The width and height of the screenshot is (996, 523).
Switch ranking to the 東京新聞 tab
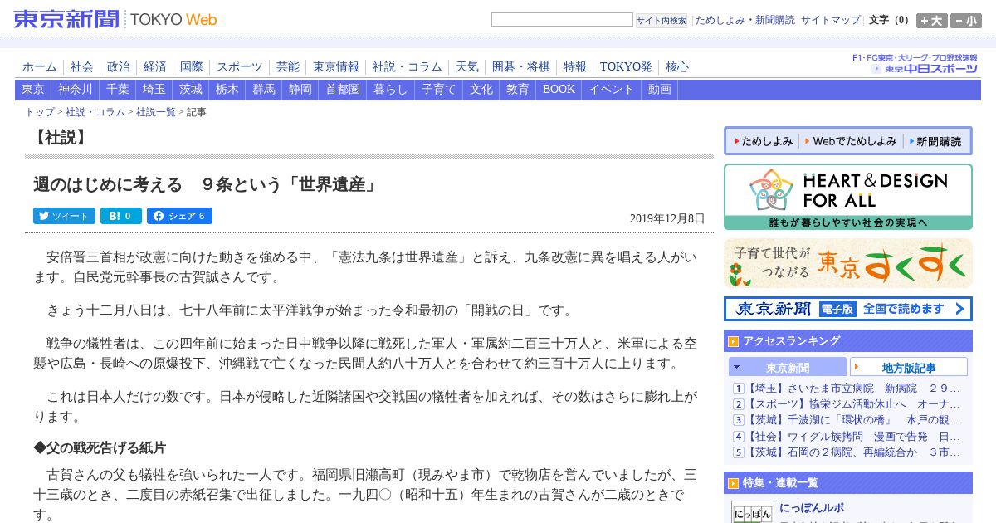788,367
